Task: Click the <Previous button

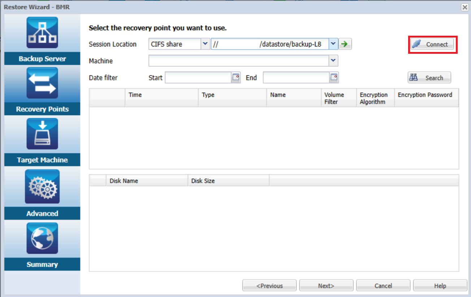Action: (269, 285)
